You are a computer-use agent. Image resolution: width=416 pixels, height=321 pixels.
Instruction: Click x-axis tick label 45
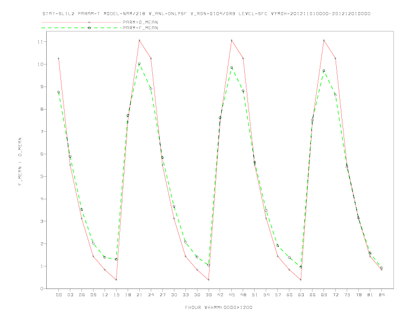pos(232,295)
